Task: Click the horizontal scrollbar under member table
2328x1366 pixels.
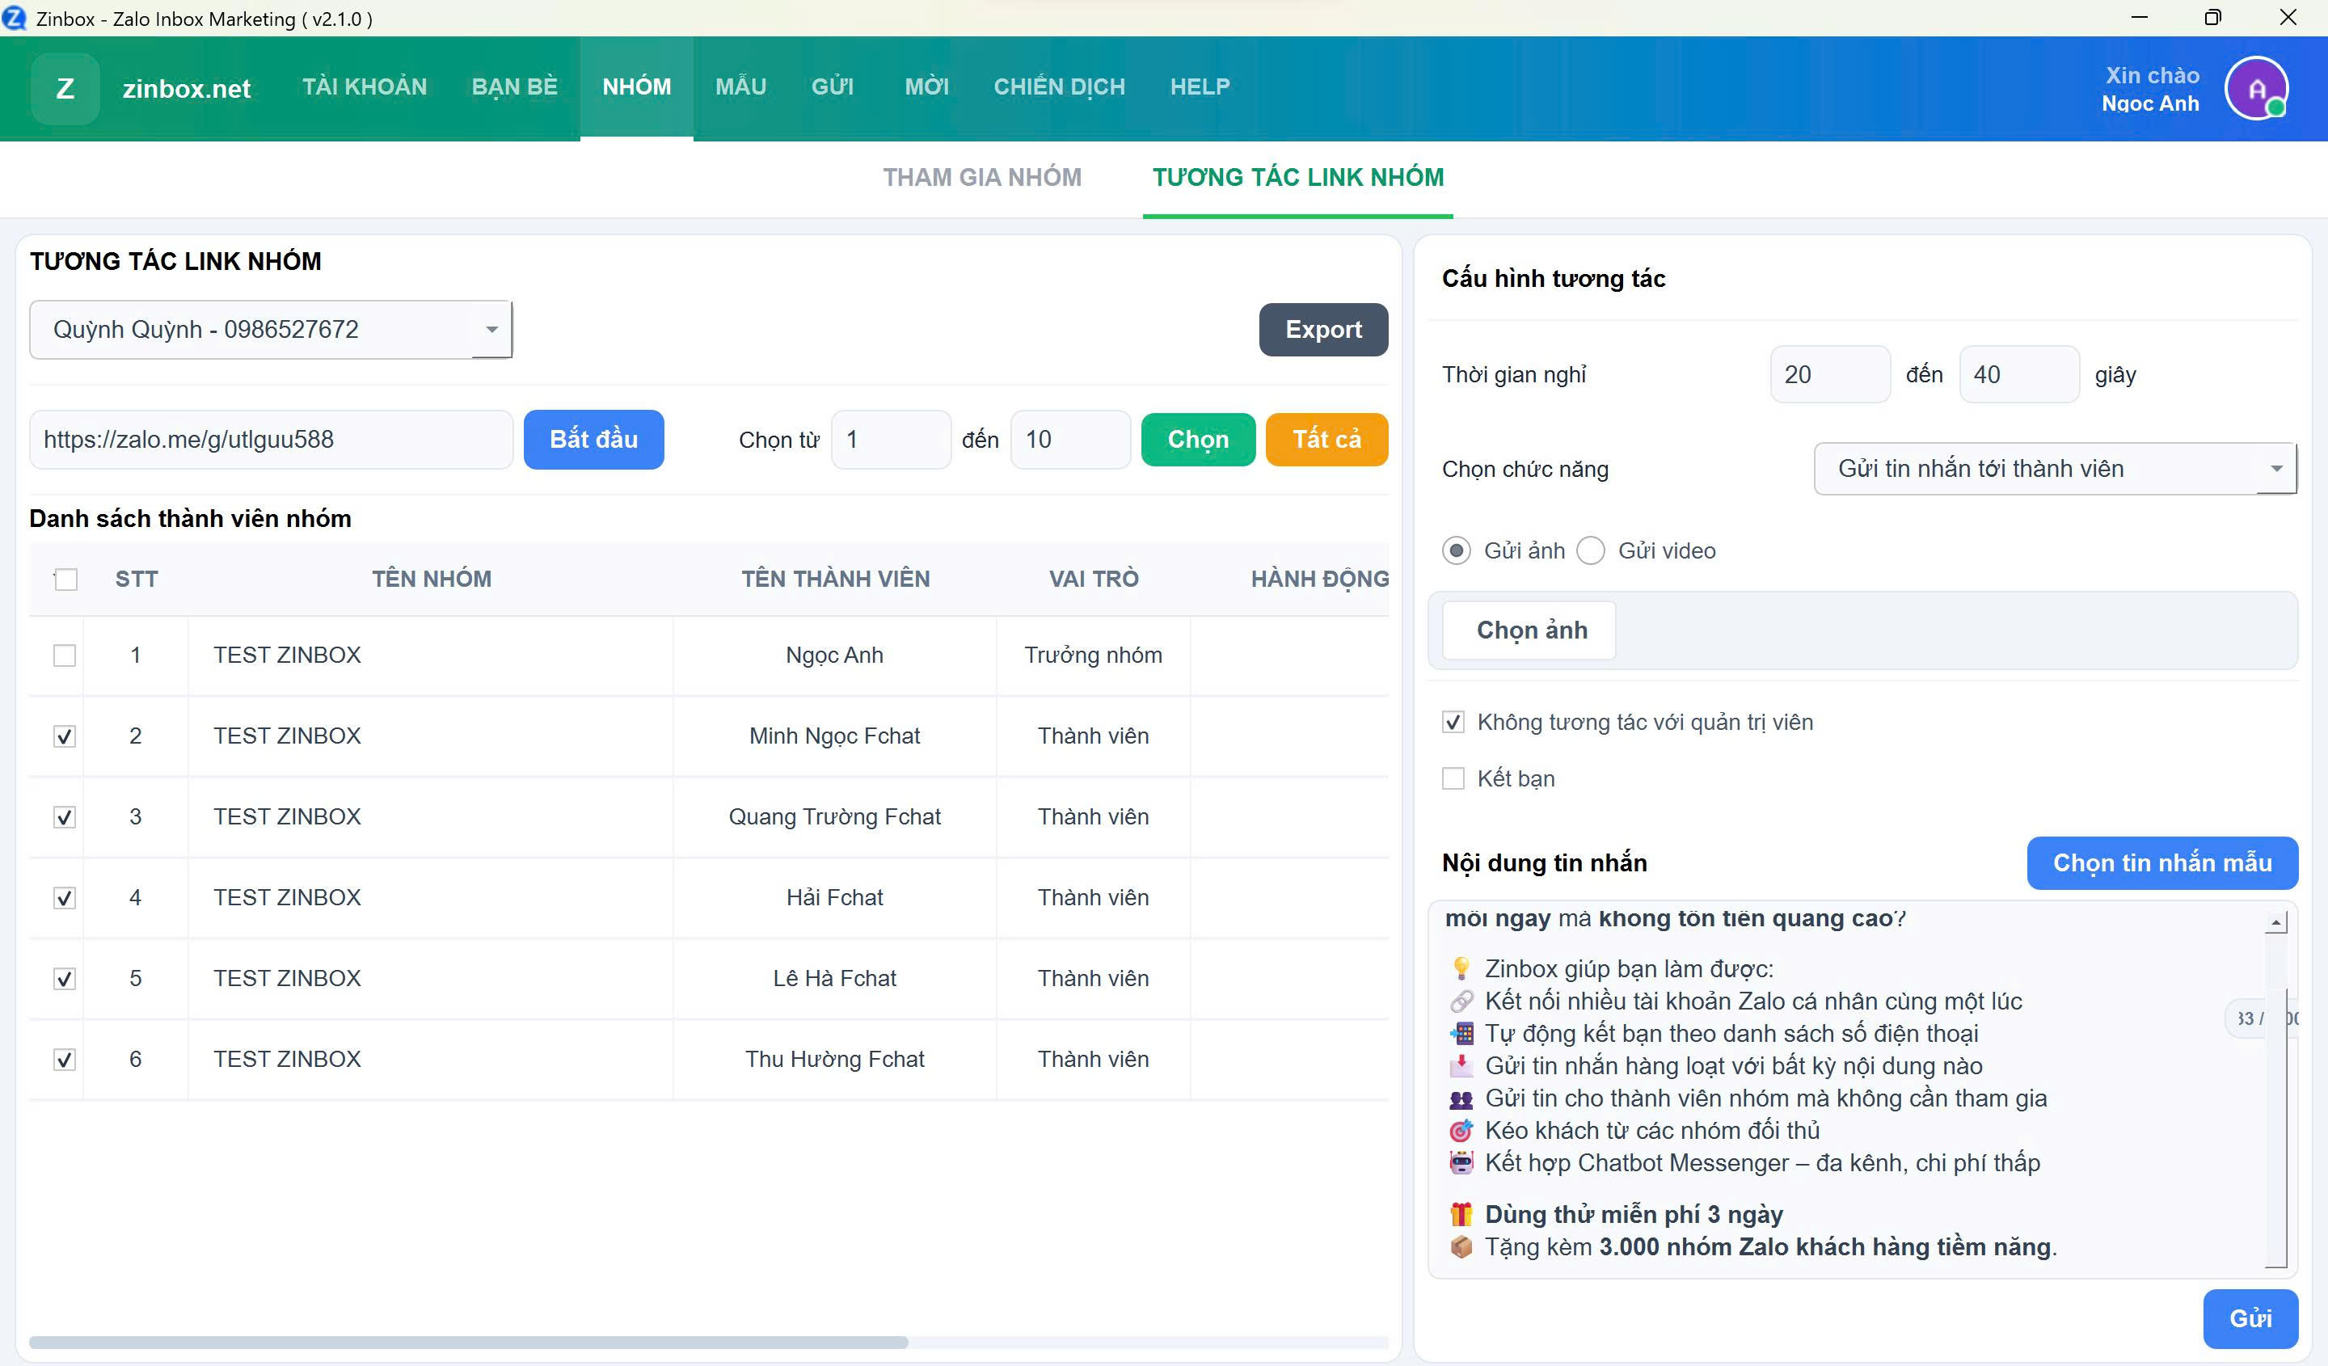Action: 467,1341
